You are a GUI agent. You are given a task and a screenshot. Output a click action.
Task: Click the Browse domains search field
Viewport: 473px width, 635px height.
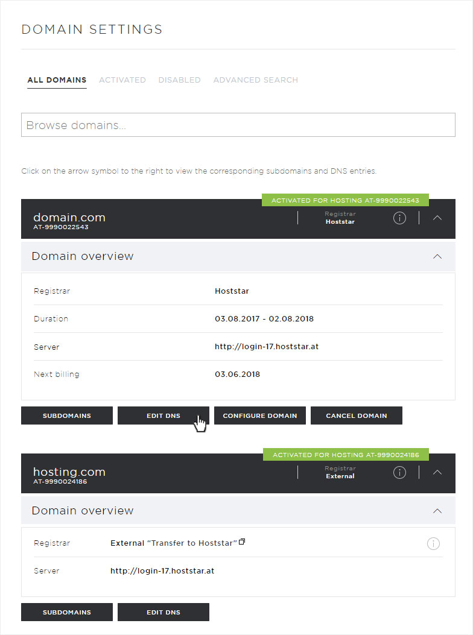click(x=238, y=125)
